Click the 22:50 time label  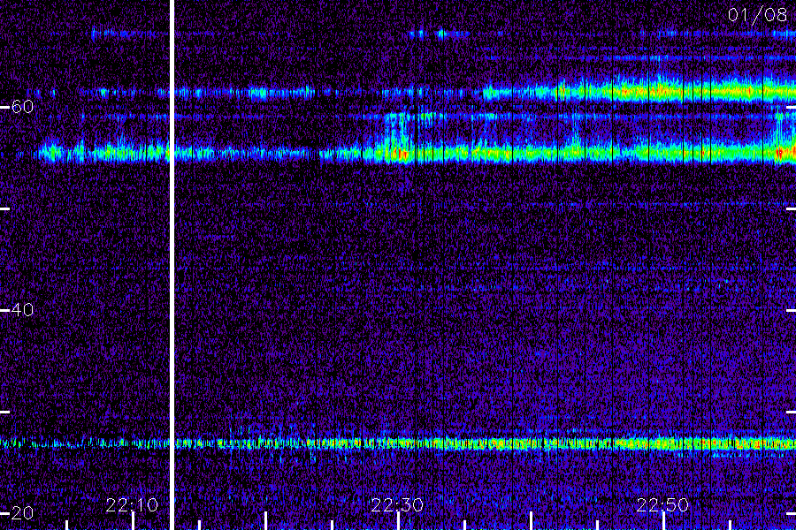pos(662,504)
